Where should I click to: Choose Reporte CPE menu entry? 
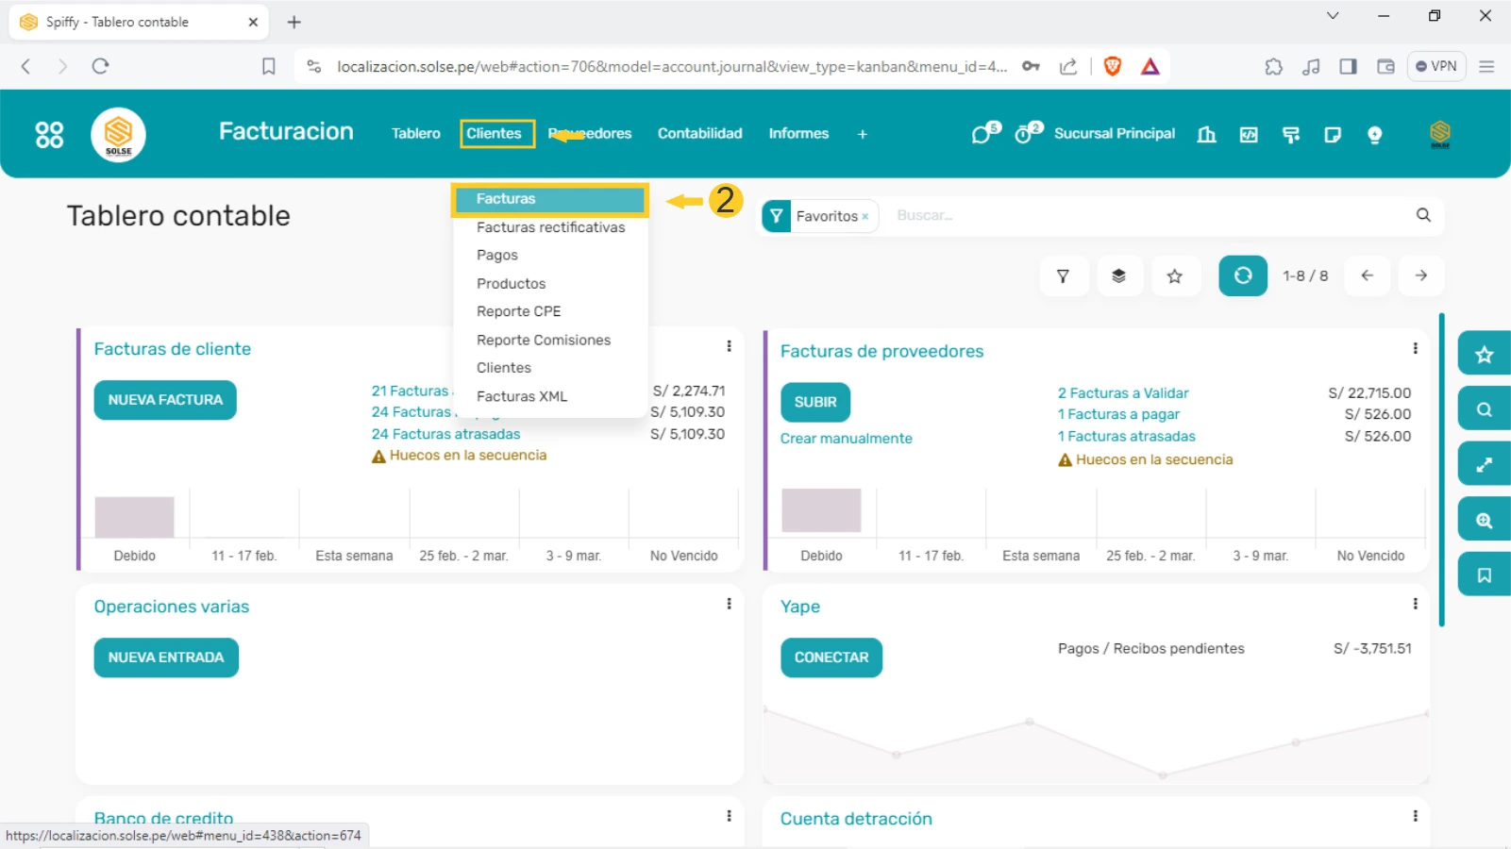518,311
